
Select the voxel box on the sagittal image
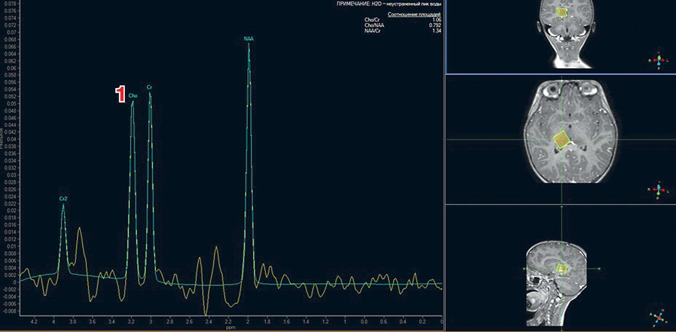click(x=562, y=268)
